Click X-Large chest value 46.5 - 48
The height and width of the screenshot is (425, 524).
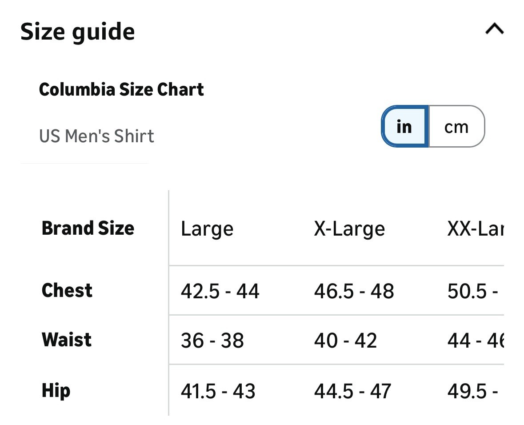[354, 291]
